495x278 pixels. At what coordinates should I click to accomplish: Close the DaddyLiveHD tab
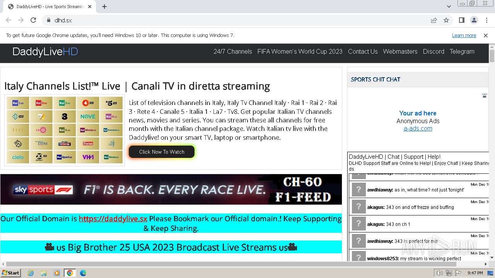point(90,7)
